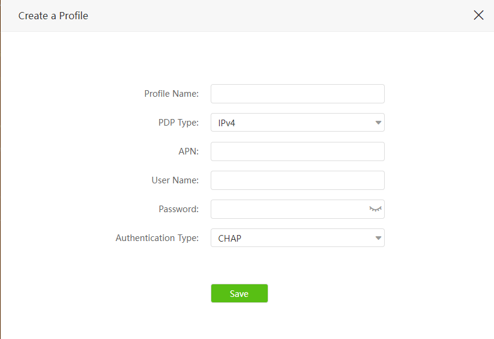Screen dimensions: 494x339
Task: Click the "User Name:" label
Action: tap(175, 180)
